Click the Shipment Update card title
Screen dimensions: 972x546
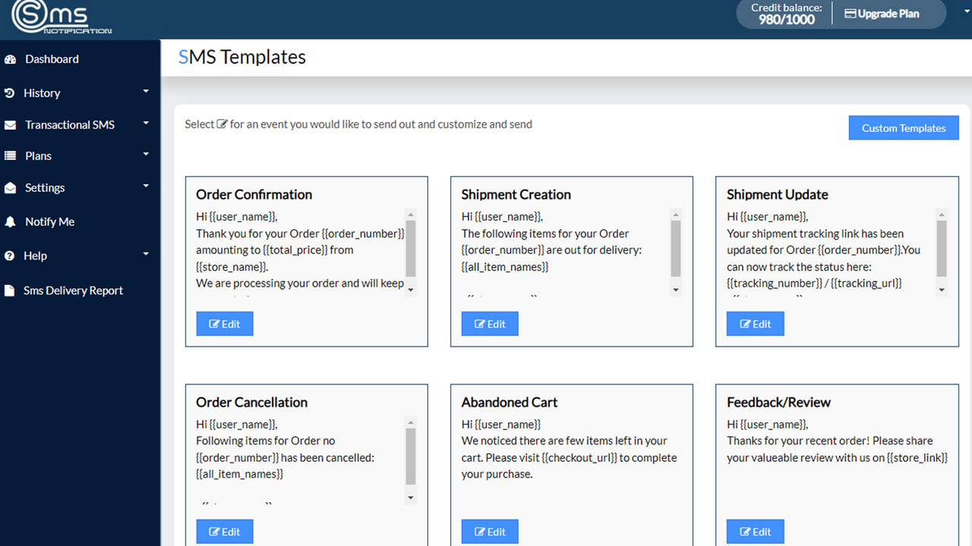point(778,194)
